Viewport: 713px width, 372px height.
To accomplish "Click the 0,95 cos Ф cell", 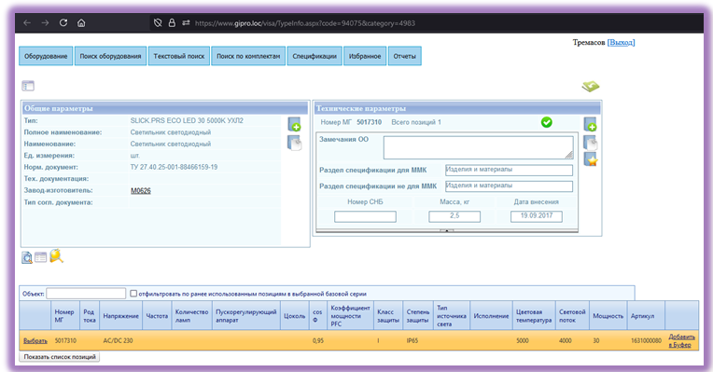I will point(318,340).
